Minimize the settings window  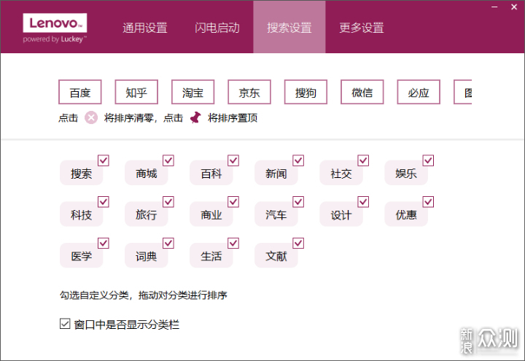tap(494, 7)
